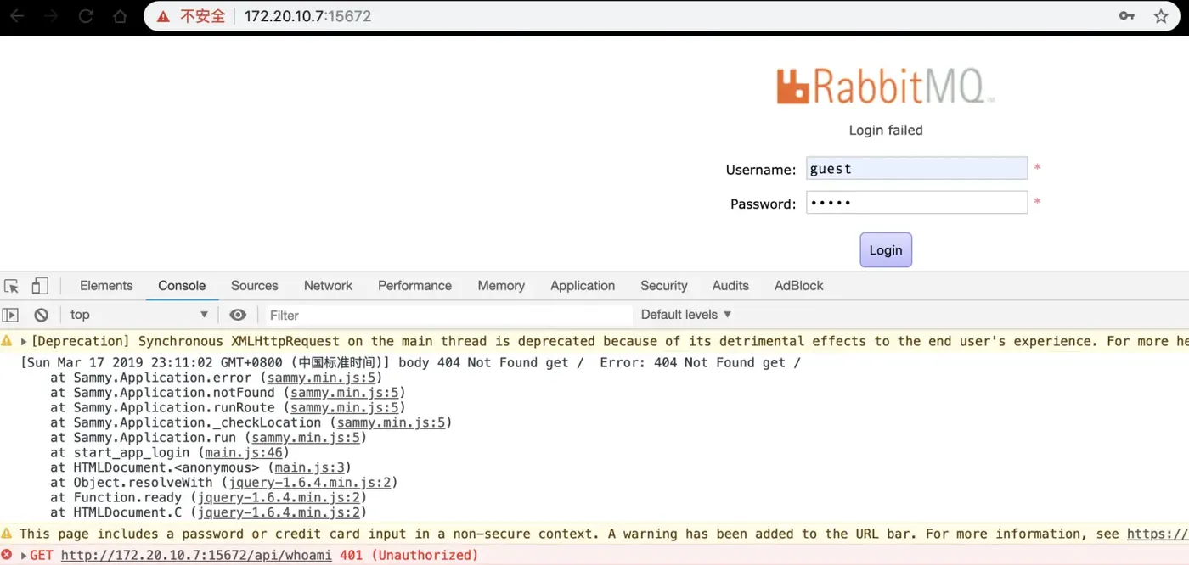Activate the DevTools inspect element picker
This screenshot has width=1189, height=565.
[x=12, y=286]
